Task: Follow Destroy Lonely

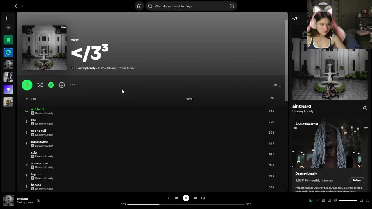Action: tap(357, 181)
